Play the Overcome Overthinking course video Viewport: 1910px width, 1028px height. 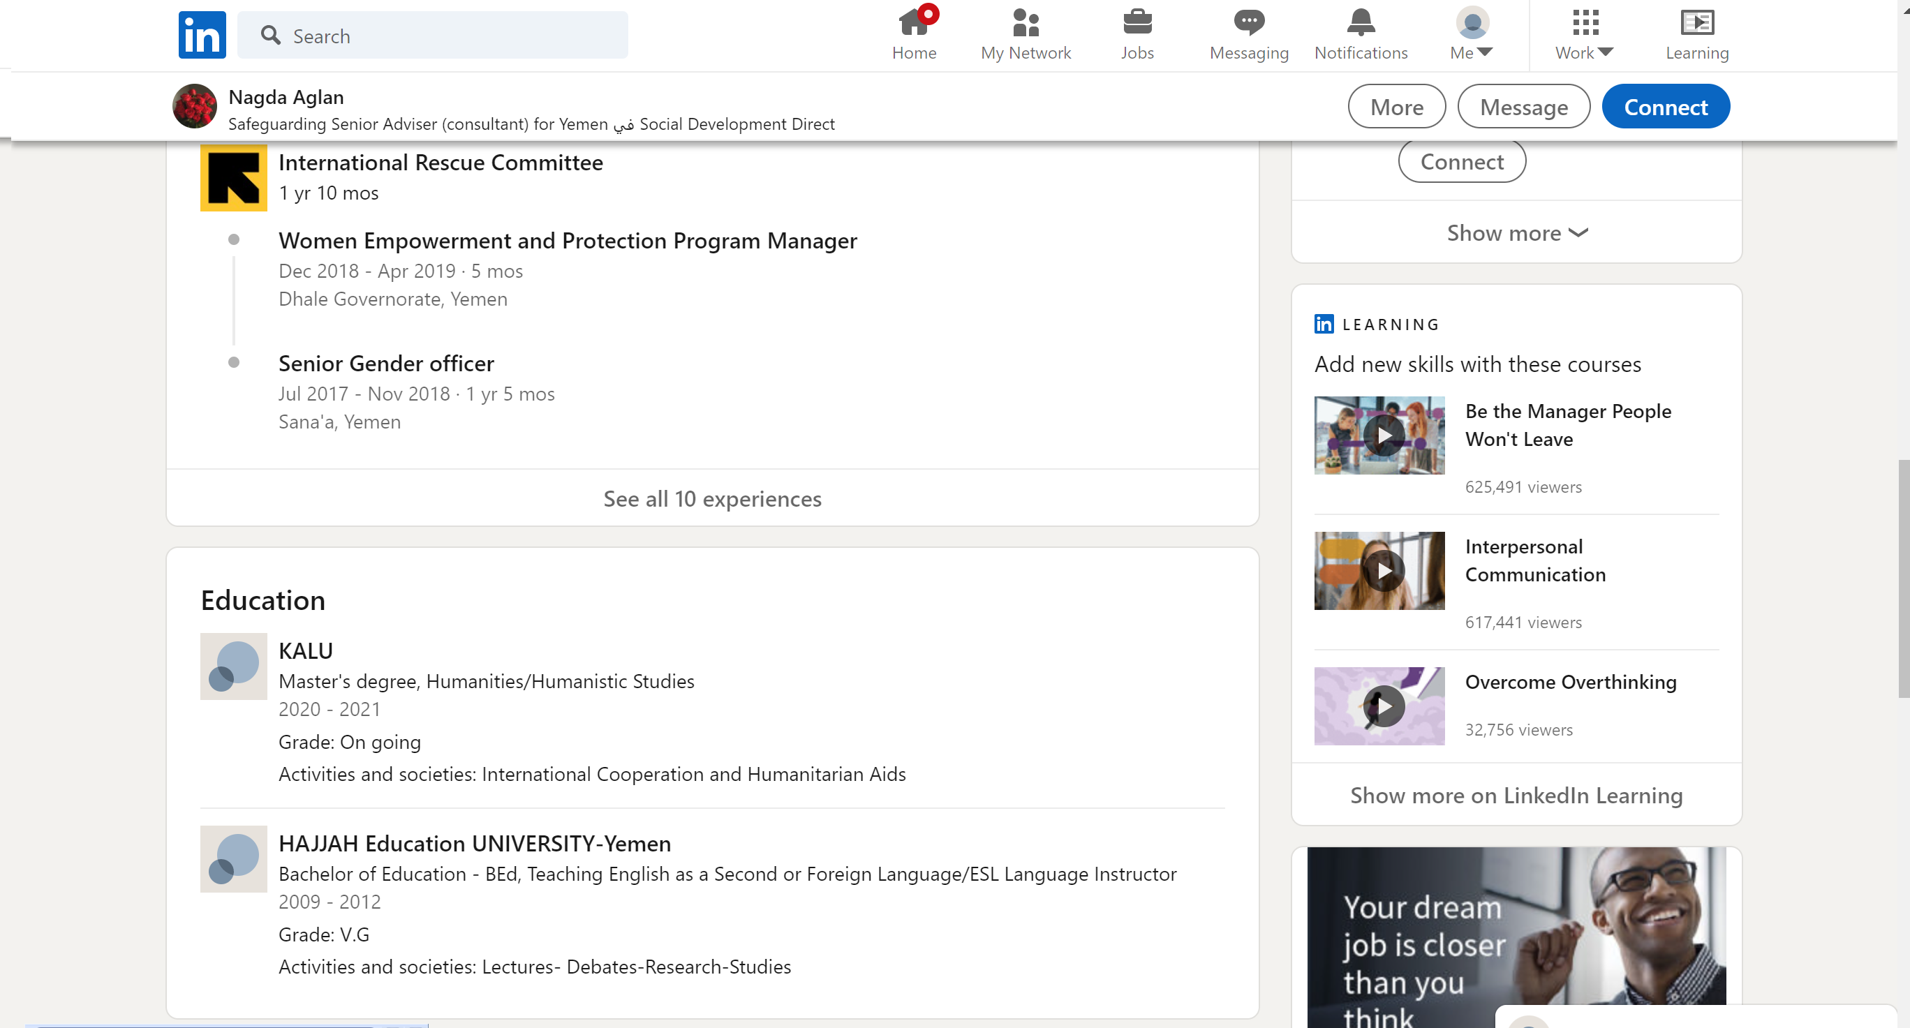click(x=1384, y=706)
